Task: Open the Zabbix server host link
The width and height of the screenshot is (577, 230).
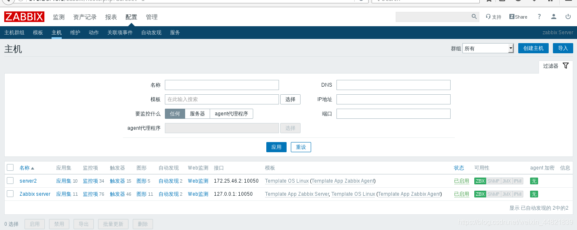Action: 35,194
